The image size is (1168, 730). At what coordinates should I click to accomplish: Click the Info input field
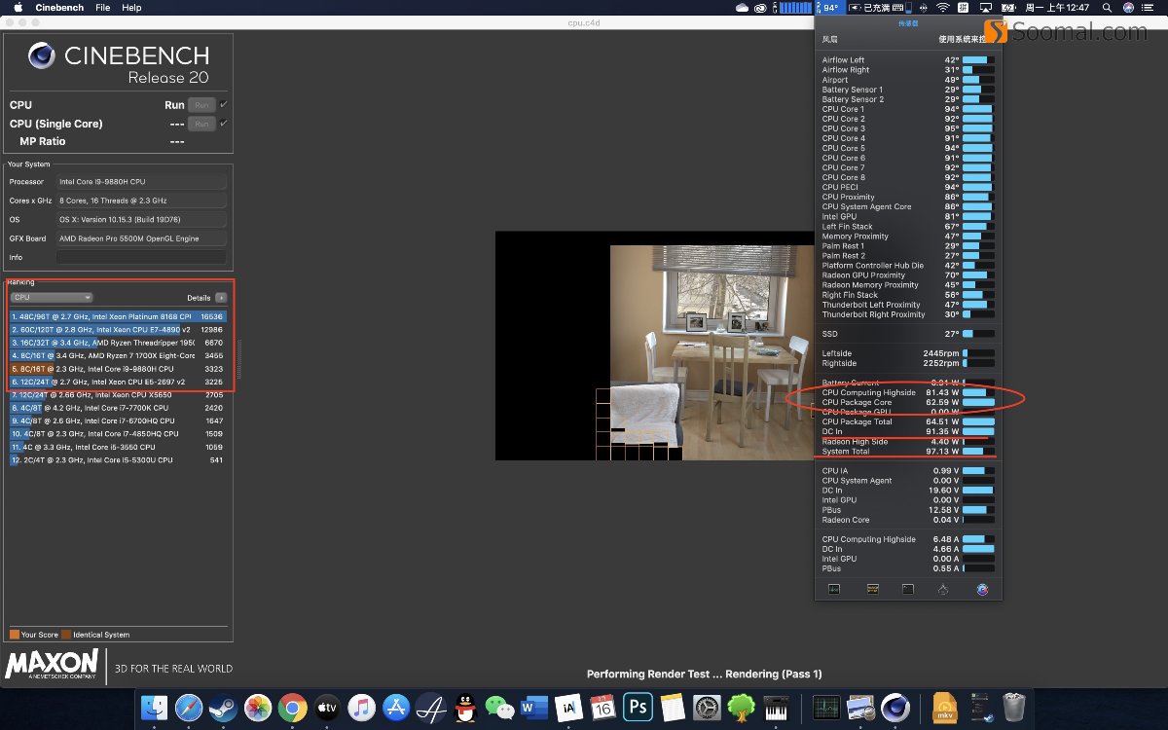pyautogui.click(x=141, y=257)
